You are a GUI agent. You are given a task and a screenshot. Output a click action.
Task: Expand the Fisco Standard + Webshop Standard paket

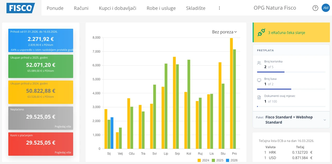[289, 120]
